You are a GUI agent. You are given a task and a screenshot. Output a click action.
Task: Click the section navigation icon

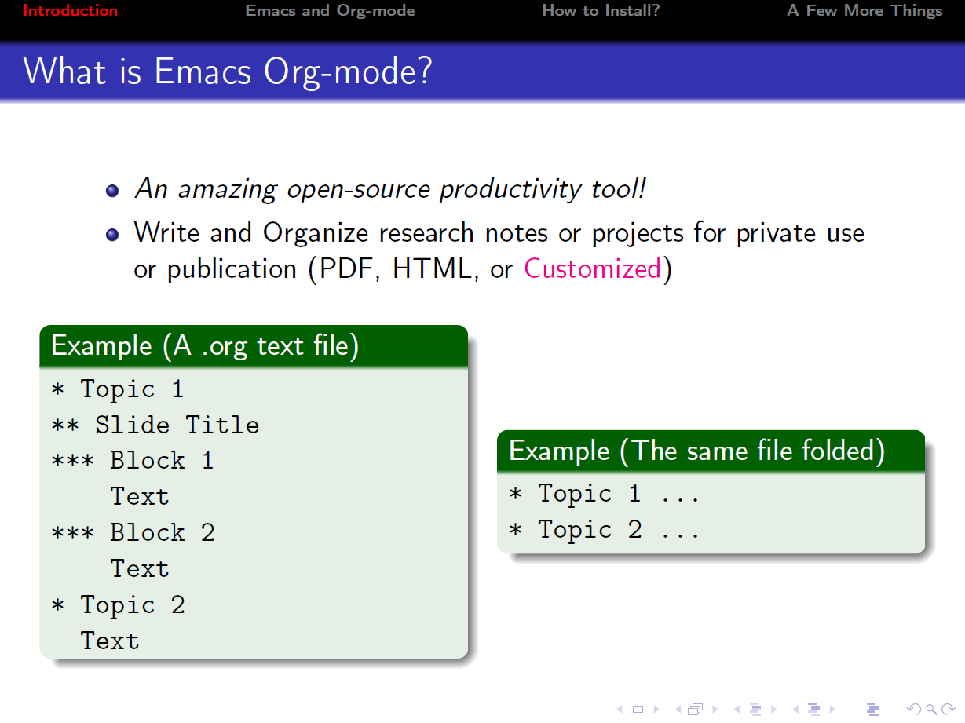(x=813, y=710)
